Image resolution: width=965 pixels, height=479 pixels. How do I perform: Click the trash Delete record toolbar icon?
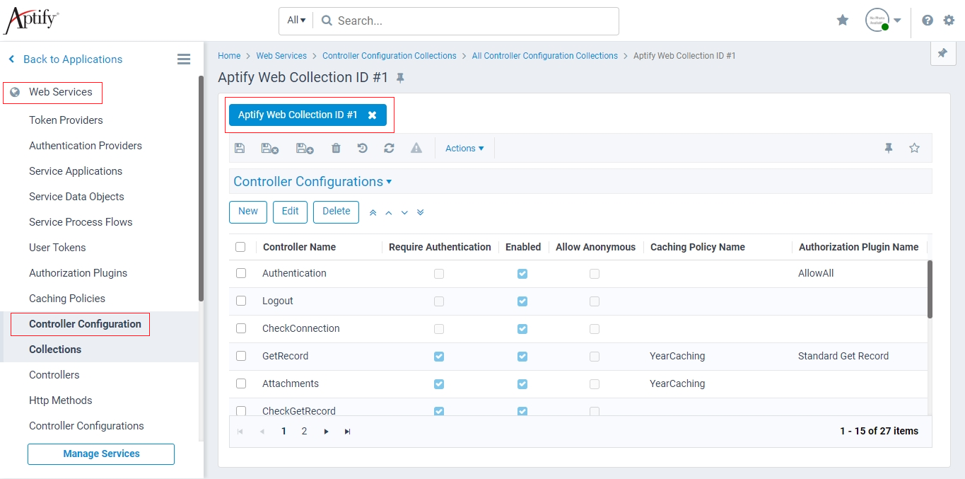[336, 149]
